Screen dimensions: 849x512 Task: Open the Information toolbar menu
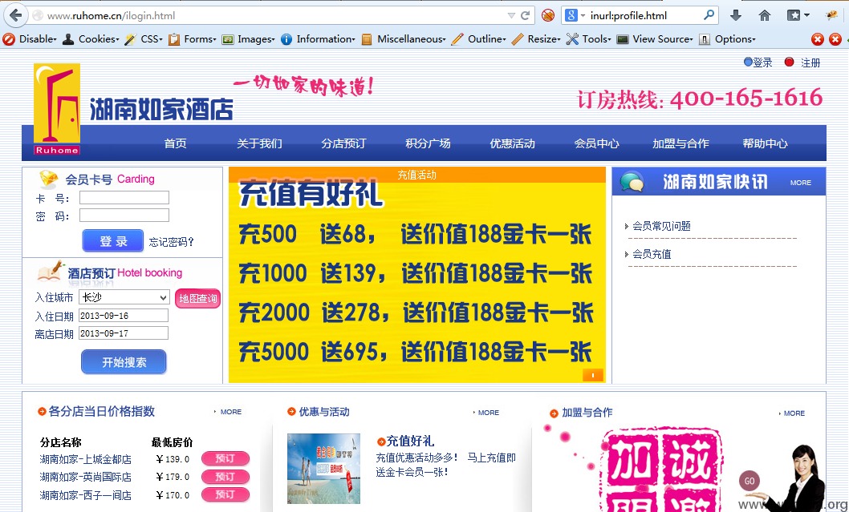[x=318, y=39]
